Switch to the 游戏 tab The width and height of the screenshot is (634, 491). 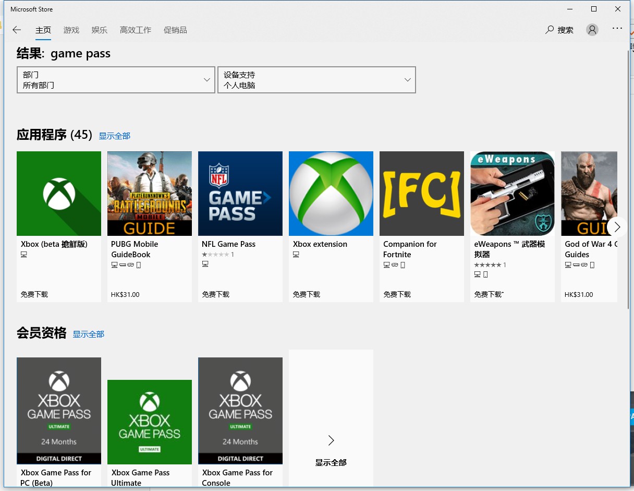(x=71, y=30)
